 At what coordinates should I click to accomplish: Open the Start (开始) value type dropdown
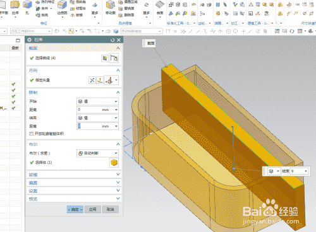(97, 101)
